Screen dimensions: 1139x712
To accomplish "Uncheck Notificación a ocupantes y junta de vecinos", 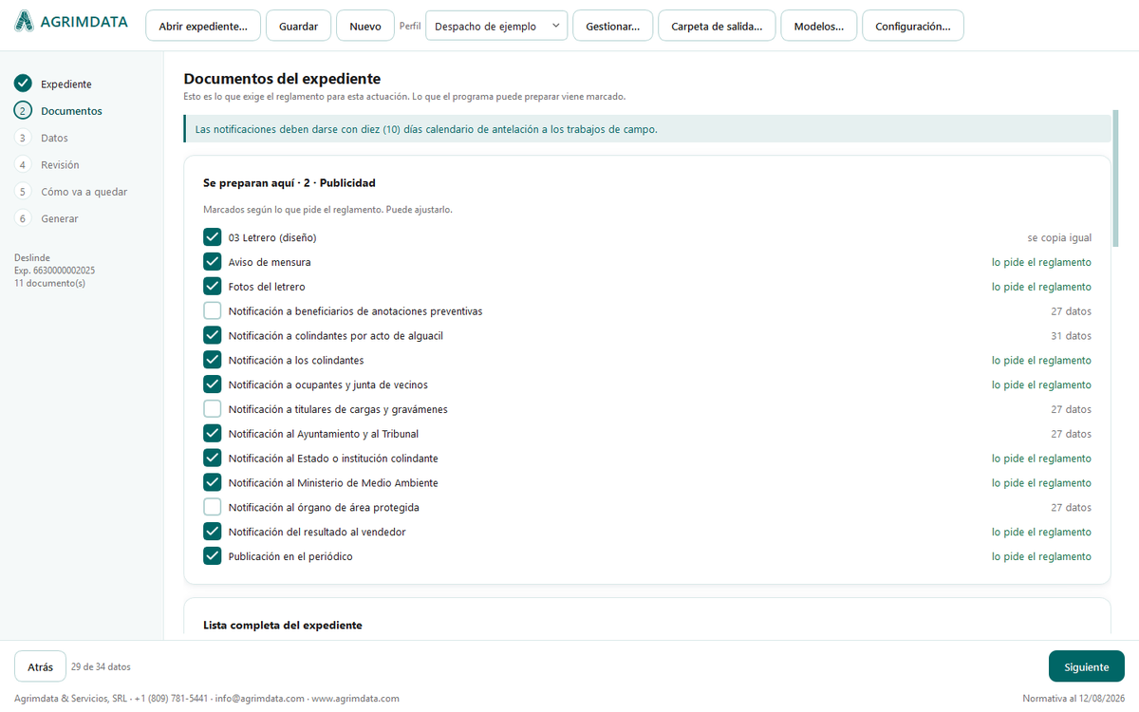I will (x=213, y=384).
